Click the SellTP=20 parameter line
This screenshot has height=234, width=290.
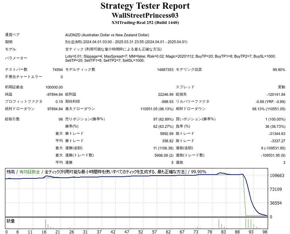(x=105, y=61)
